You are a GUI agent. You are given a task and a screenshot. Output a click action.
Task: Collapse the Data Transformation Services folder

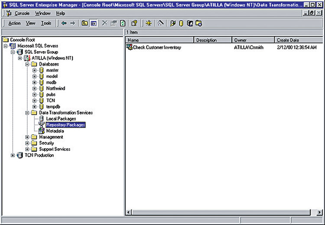point(27,113)
